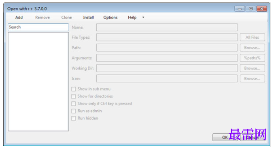Toggle Show for directories checkbox
274x147 pixels.
[74, 97]
